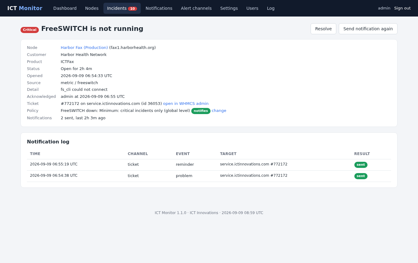Click the Notification log heading
The width and height of the screenshot is (418, 263).
click(x=48, y=142)
